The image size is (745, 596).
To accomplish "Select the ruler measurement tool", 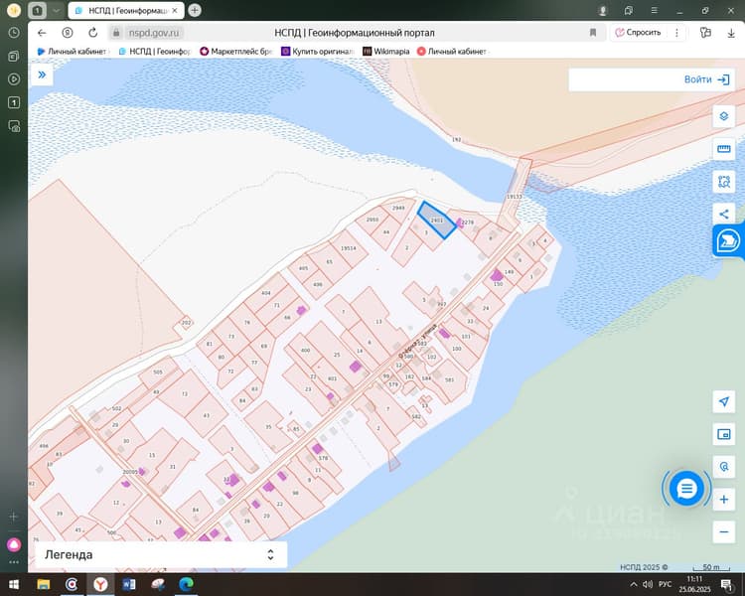I will coord(723,149).
